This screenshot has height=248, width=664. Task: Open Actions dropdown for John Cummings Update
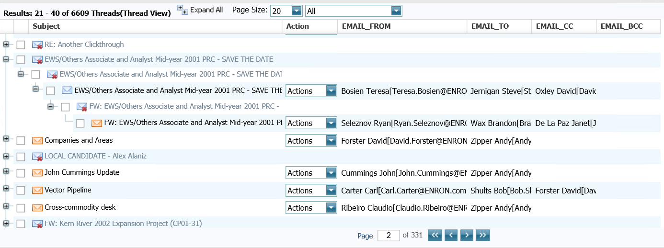(x=331, y=173)
